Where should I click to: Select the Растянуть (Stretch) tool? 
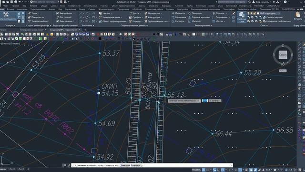point(178,21)
